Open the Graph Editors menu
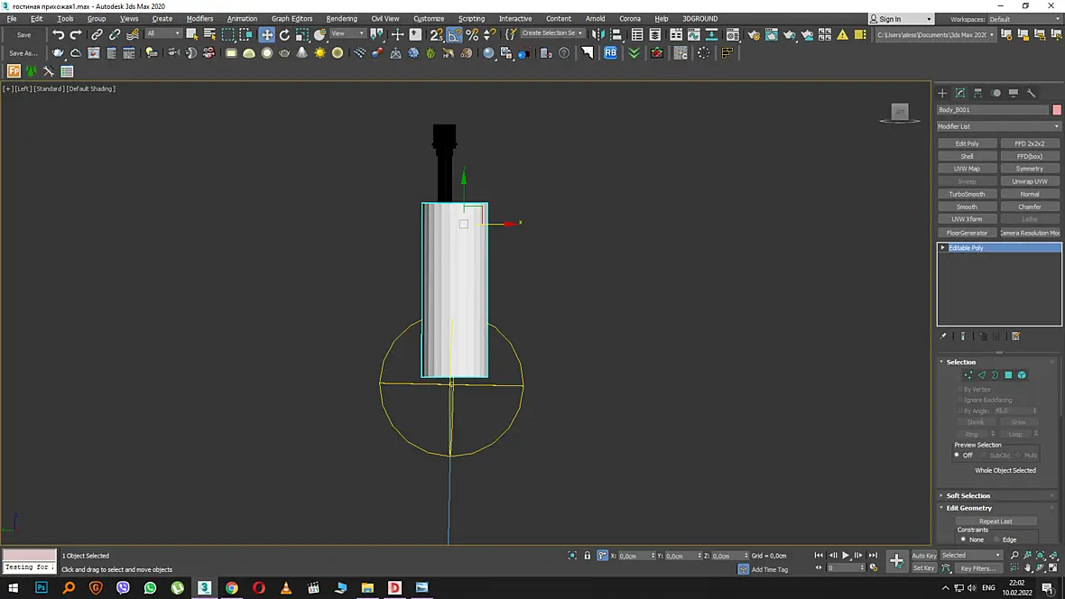This screenshot has width=1065, height=599. tap(292, 19)
